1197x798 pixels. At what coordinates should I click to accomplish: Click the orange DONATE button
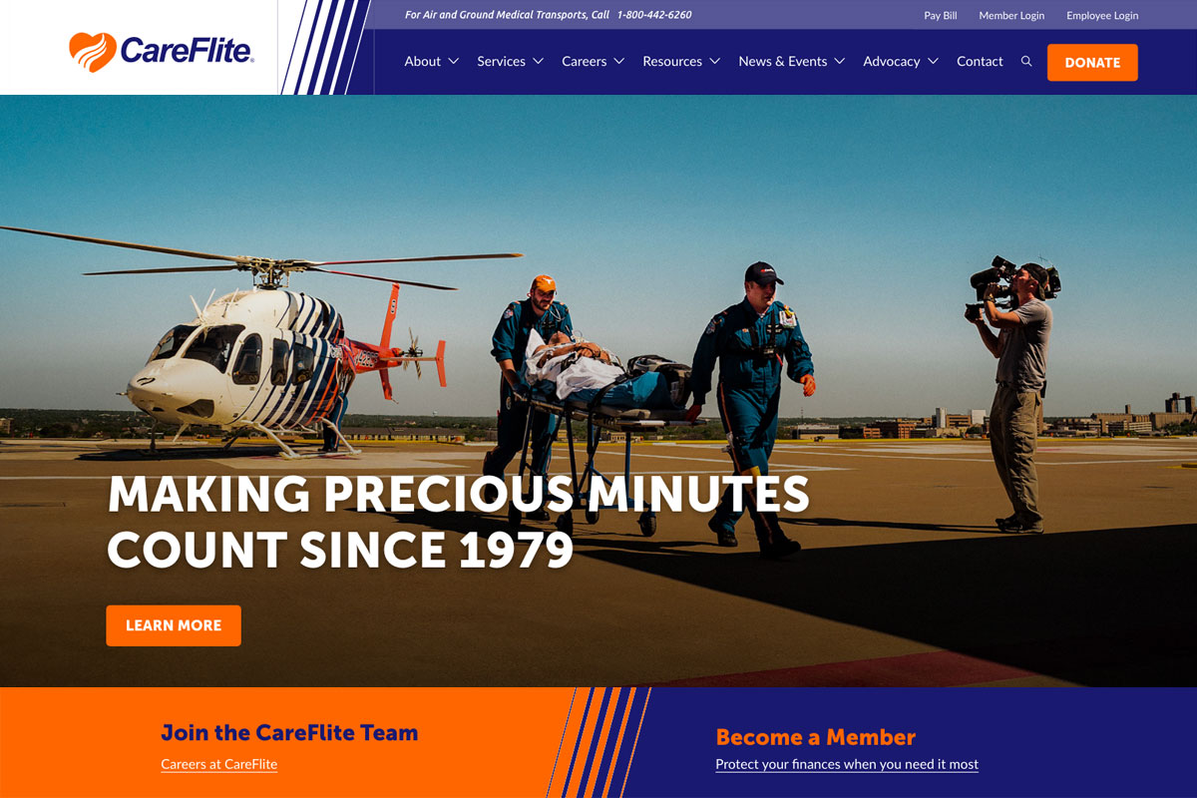click(x=1092, y=62)
